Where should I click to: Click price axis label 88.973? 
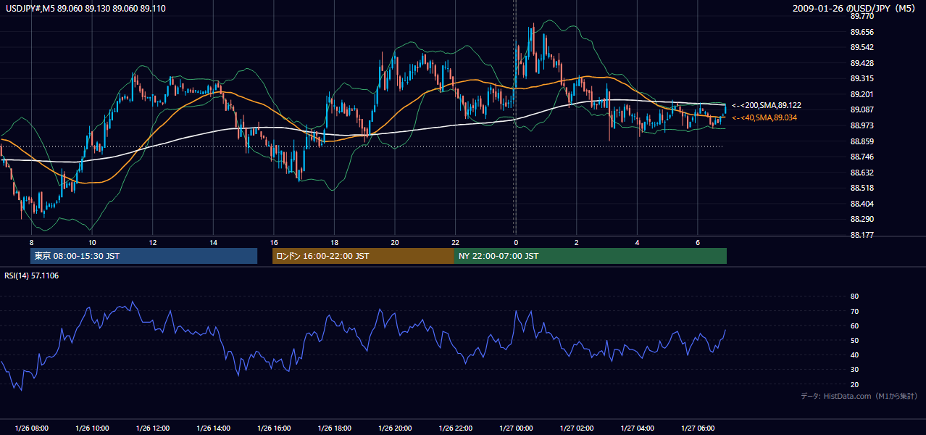pyautogui.click(x=862, y=125)
